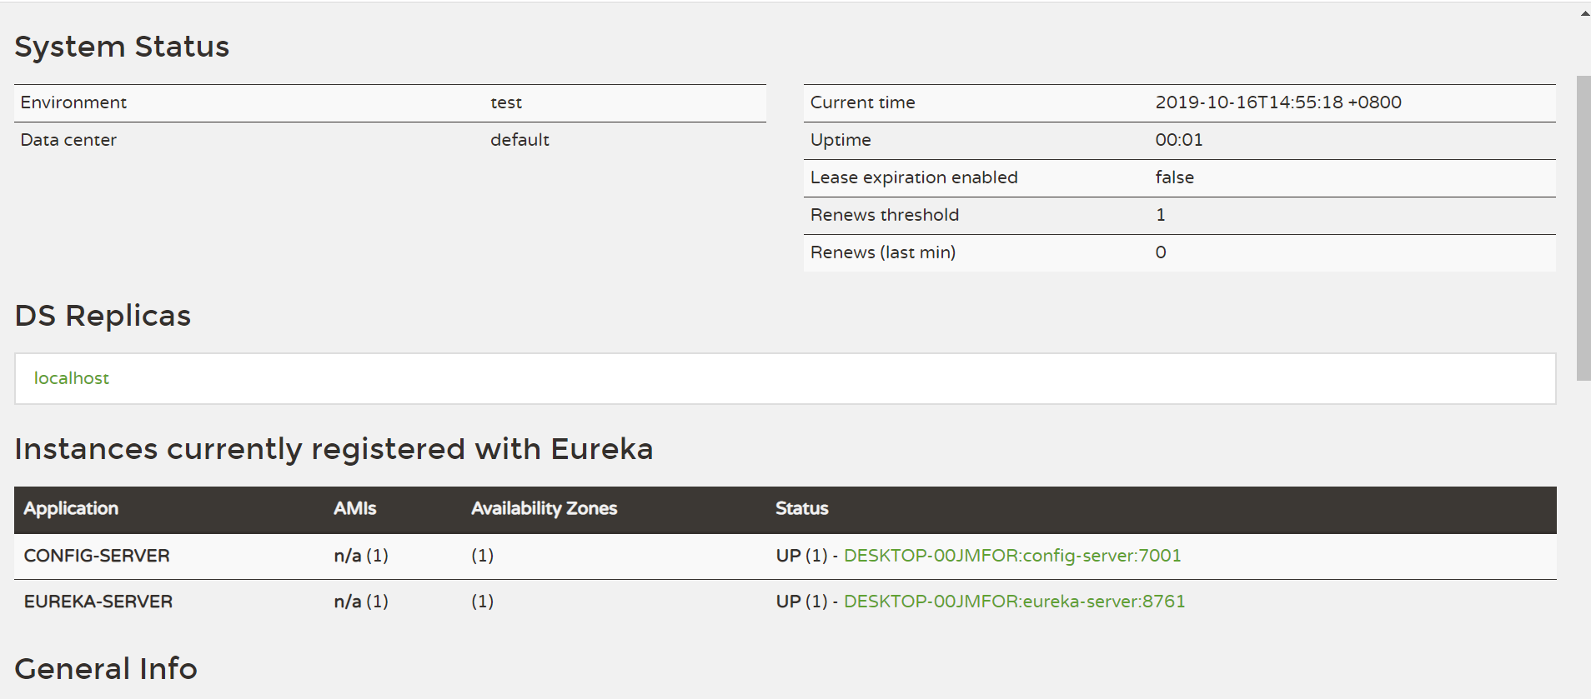
Task: Select n/a (1) in CONFIG-SERVER row
Action: click(361, 556)
